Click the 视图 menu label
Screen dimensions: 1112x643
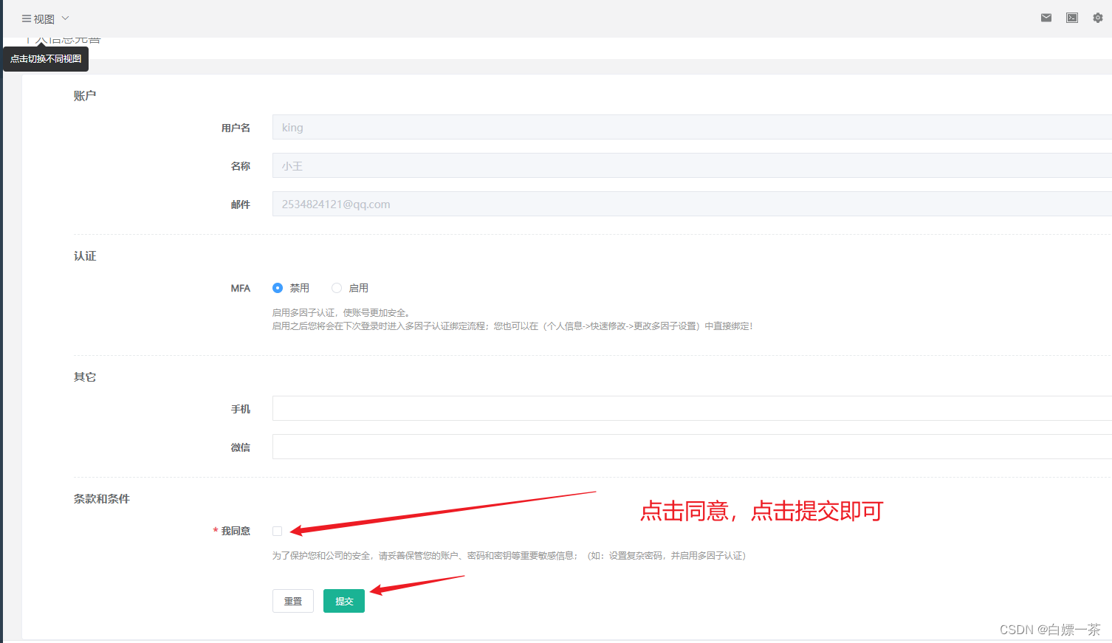[44, 18]
